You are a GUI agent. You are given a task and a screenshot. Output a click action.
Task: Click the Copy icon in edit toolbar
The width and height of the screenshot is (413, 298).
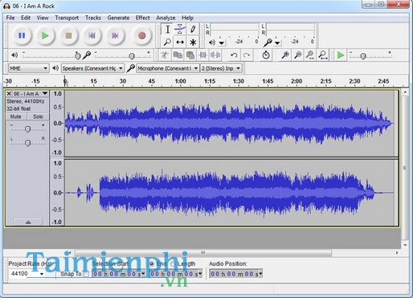point(178,55)
